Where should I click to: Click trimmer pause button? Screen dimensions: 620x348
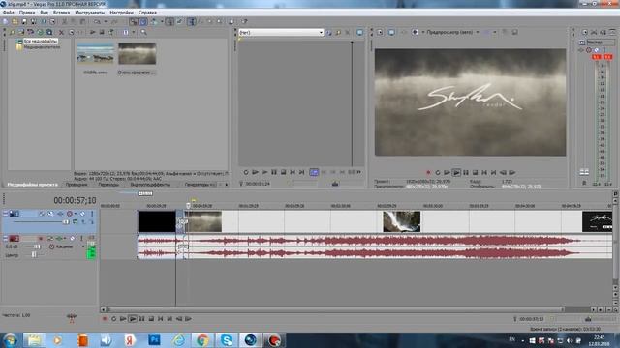(274, 172)
